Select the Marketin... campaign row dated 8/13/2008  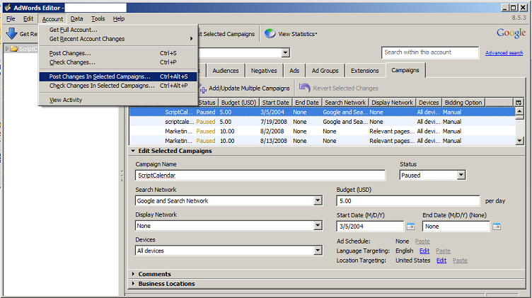(x=323, y=141)
